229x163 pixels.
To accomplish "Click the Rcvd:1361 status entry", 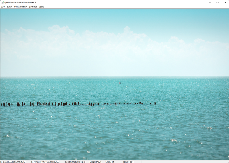I will coord(128,162).
